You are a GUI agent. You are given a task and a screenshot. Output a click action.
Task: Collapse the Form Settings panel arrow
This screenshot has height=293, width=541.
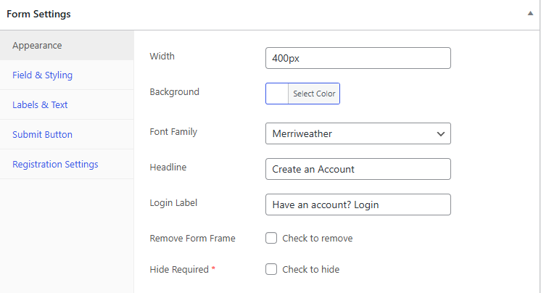click(x=530, y=14)
